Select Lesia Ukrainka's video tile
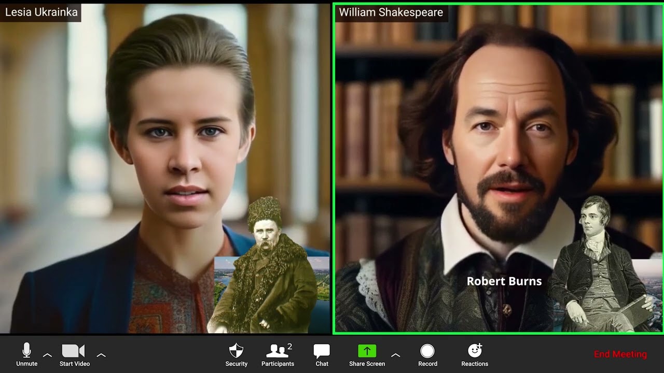664x373 pixels. tap(130, 155)
